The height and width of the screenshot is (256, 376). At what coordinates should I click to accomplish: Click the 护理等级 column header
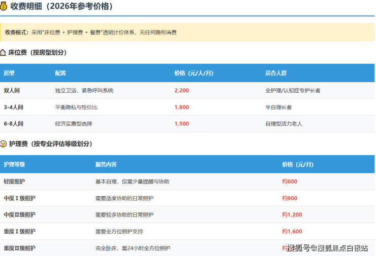tap(14, 164)
